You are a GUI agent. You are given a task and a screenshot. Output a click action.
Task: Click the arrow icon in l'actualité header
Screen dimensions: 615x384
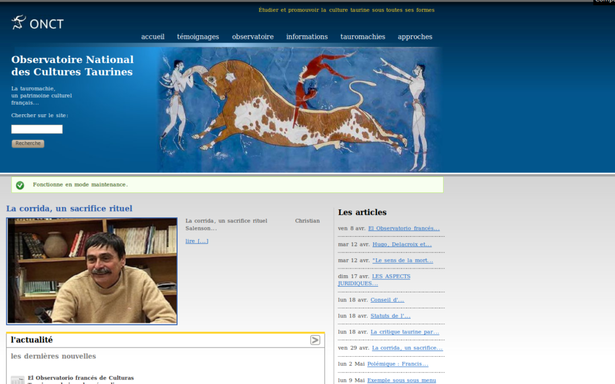coord(315,340)
